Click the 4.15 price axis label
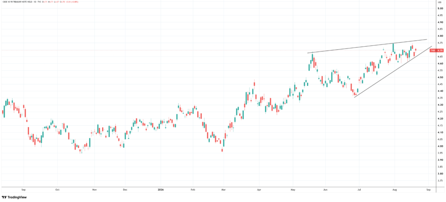 (440, 126)
